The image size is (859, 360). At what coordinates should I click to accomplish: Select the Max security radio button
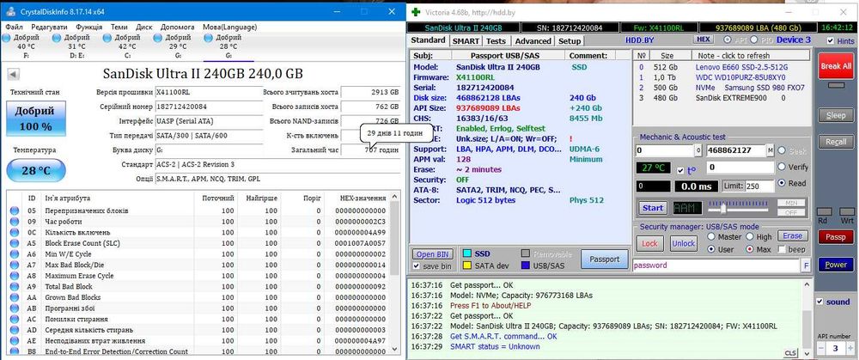click(x=749, y=249)
